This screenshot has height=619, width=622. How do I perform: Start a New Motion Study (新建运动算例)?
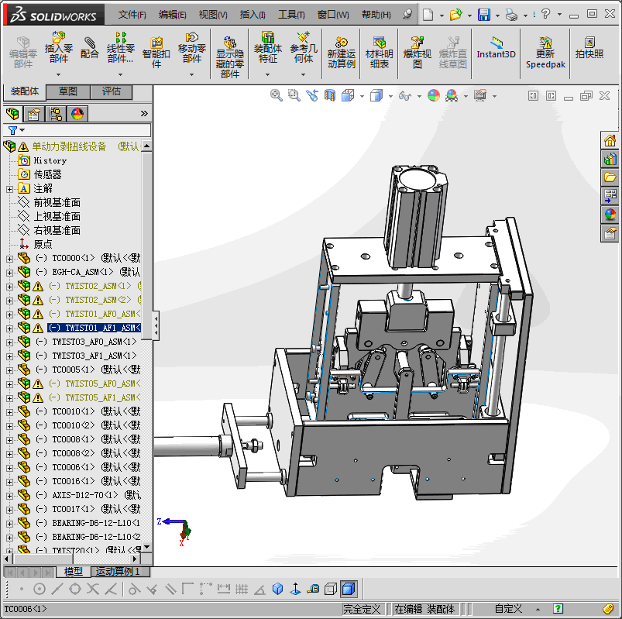[x=341, y=53]
